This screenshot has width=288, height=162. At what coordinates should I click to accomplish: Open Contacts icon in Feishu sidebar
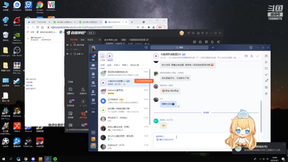[x=93, y=93]
